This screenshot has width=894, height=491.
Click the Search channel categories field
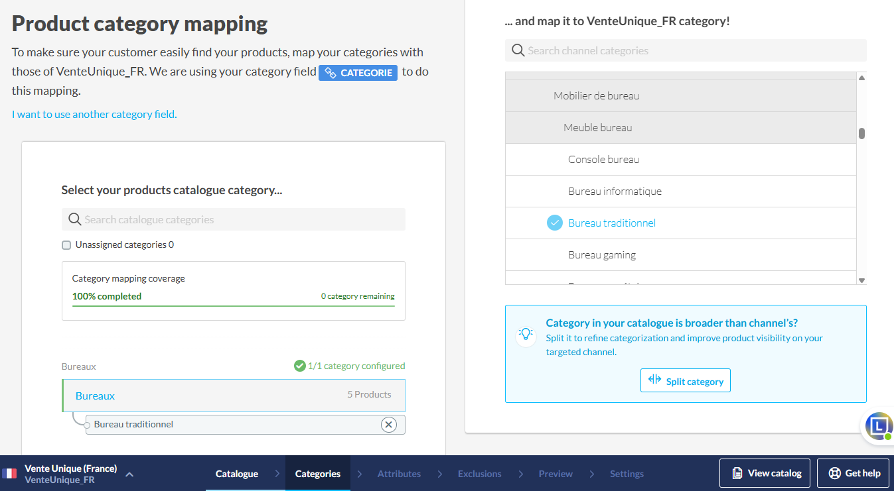click(690, 50)
